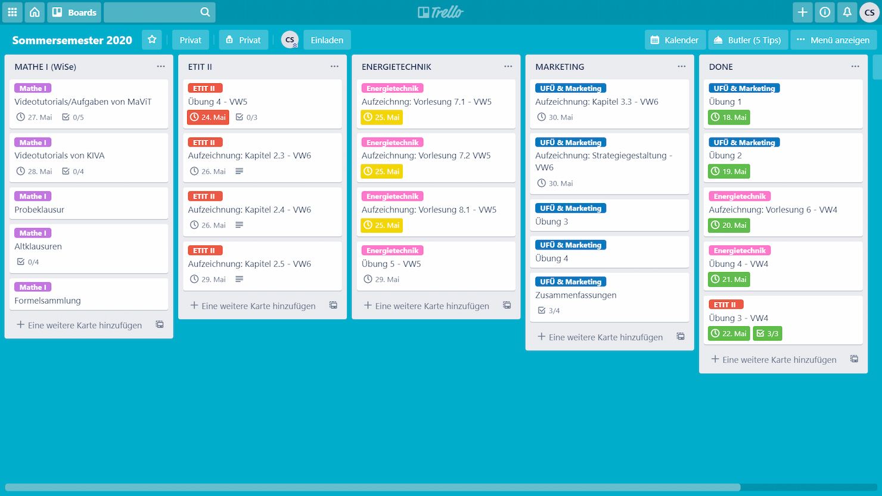This screenshot has width=882, height=496.
Task: Toggle 25. Mai due badge on Vorlesung 7.1
Action: [x=381, y=117]
